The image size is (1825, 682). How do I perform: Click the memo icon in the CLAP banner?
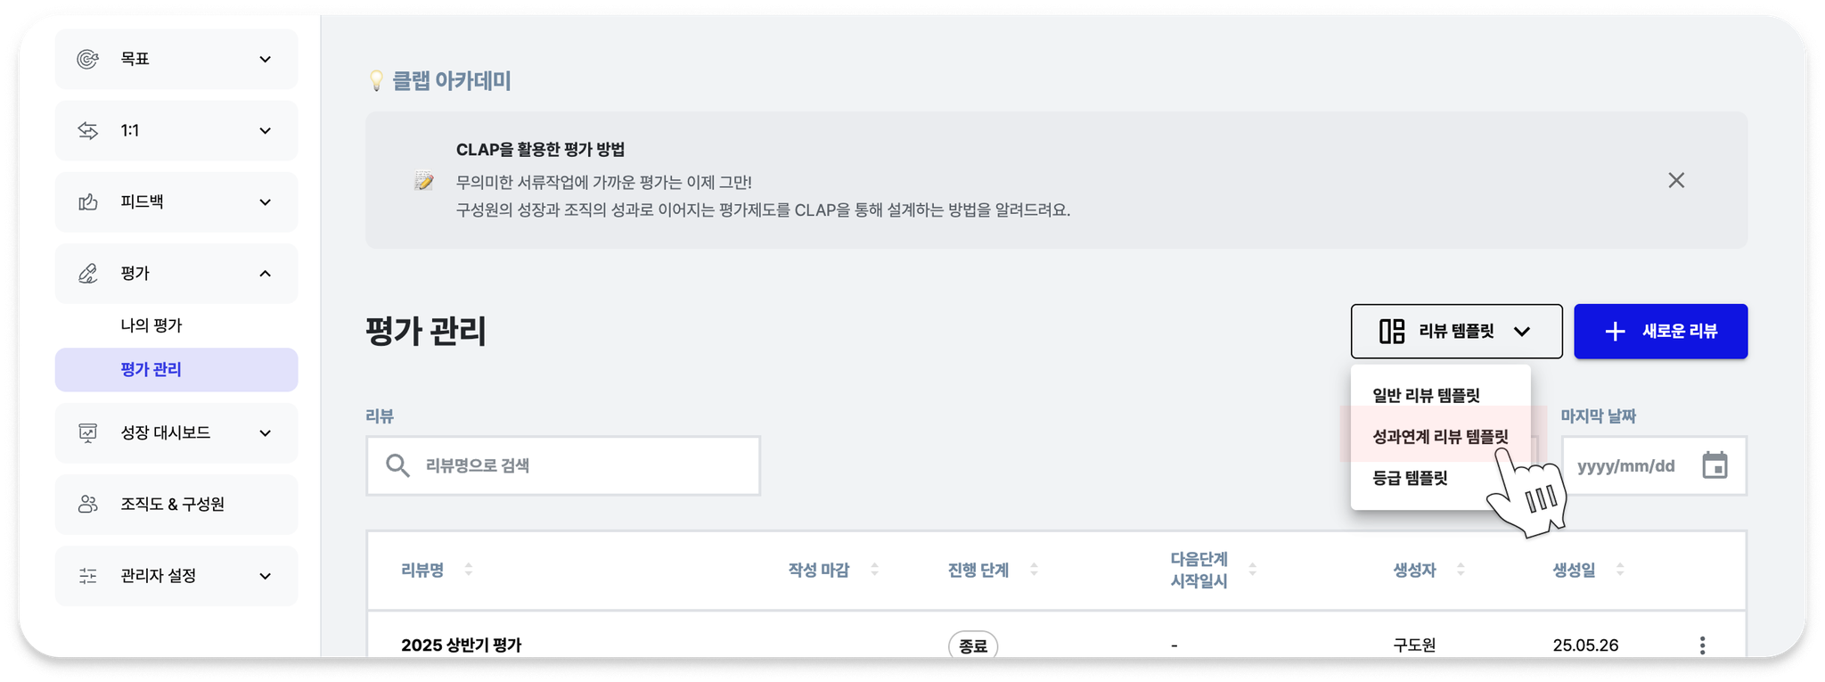(x=424, y=181)
